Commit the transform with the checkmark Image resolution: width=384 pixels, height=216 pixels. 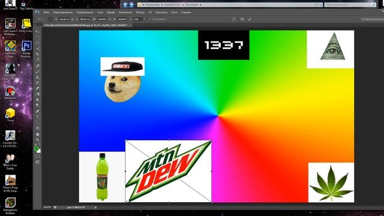click(250, 19)
